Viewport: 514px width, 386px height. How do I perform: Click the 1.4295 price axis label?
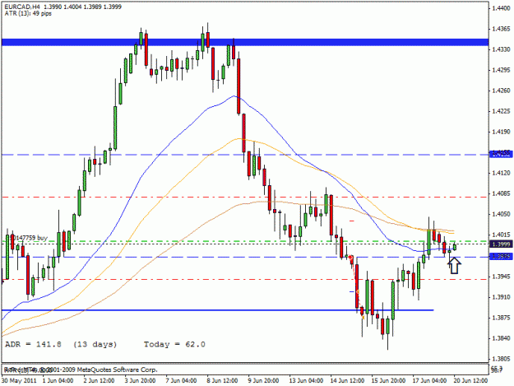pos(501,70)
